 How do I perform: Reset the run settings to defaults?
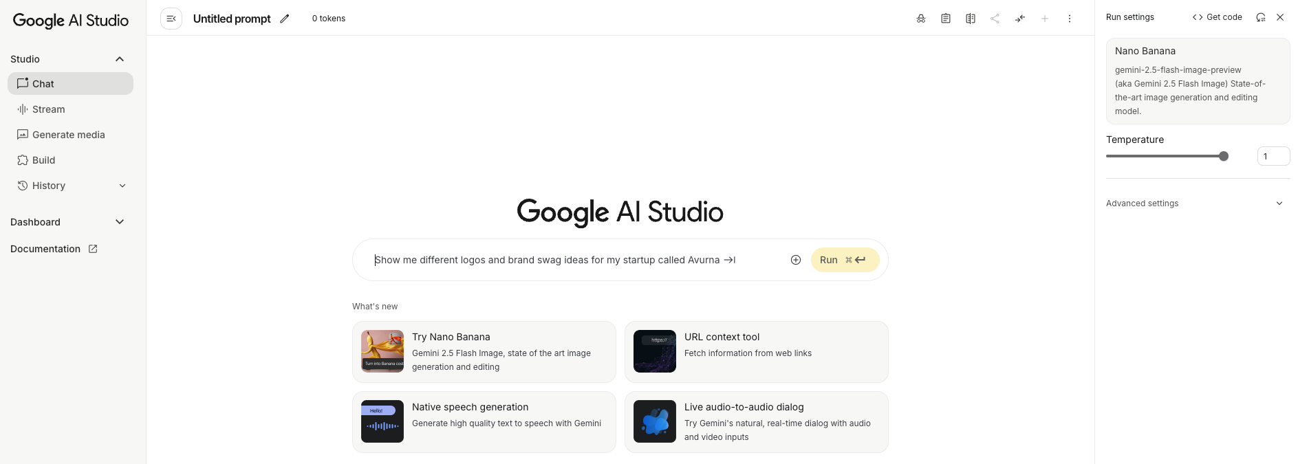pyautogui.click(x=1261, y=17)
